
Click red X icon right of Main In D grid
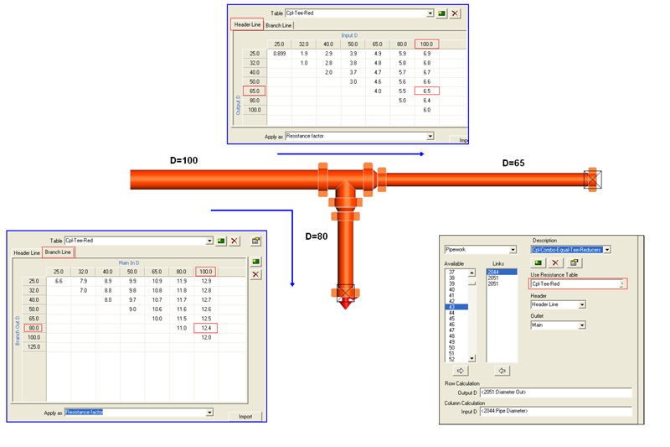255,274
